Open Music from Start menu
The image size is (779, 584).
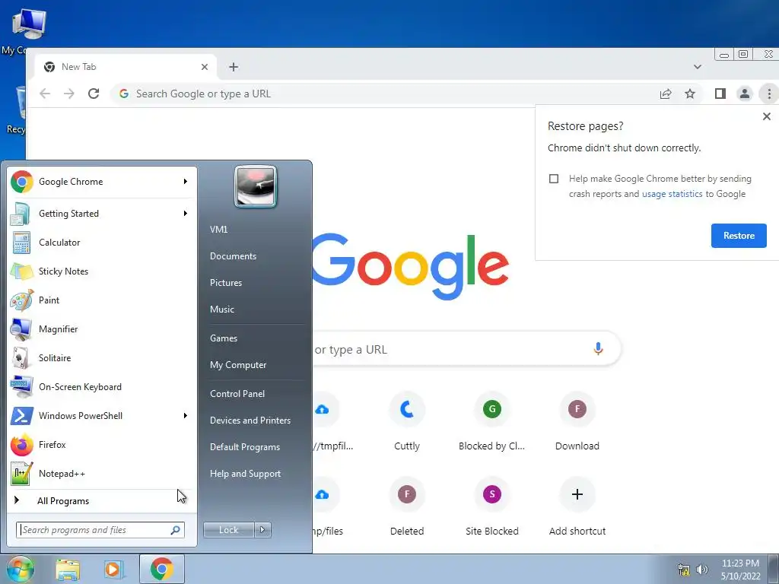coord(222,309)
